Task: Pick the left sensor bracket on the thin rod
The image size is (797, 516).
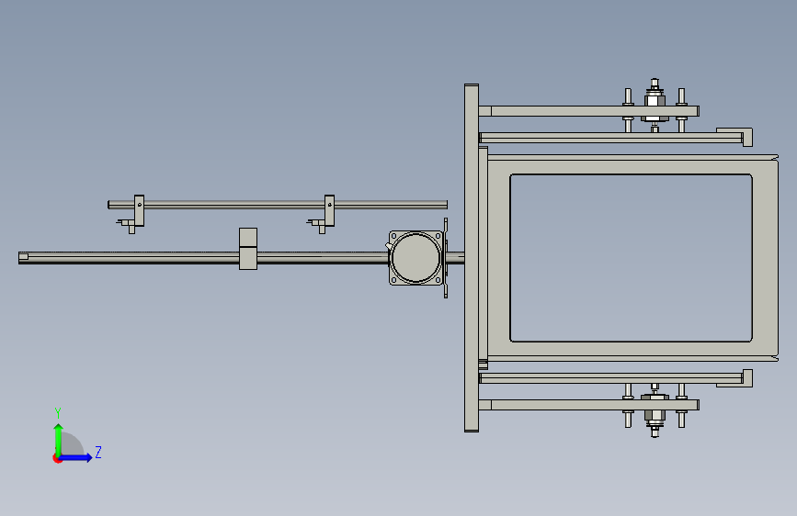Action: point(139,210)
